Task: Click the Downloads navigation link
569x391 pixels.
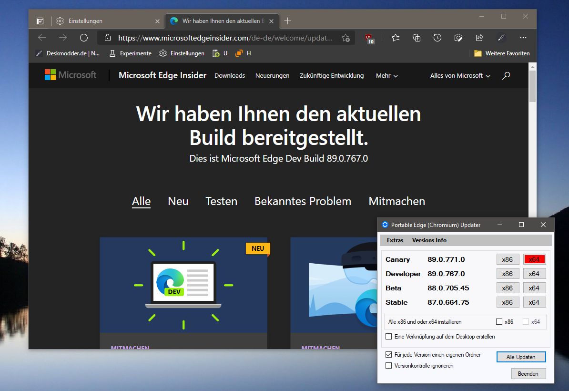Action: pyautogui.click(x=230, y=75)
